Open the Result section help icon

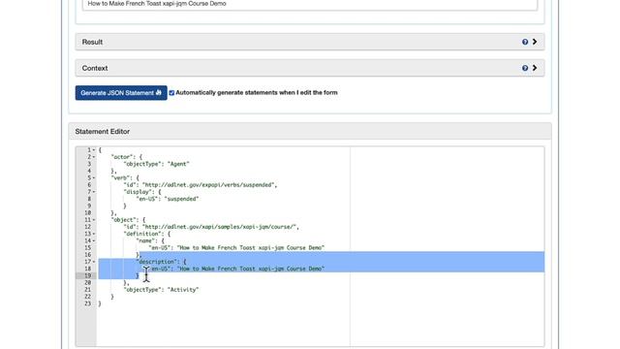tap(525, 42)
